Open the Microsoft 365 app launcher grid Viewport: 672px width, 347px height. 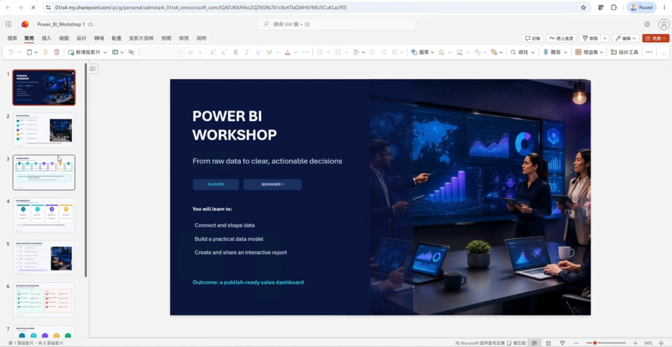(x=8, y=24)
